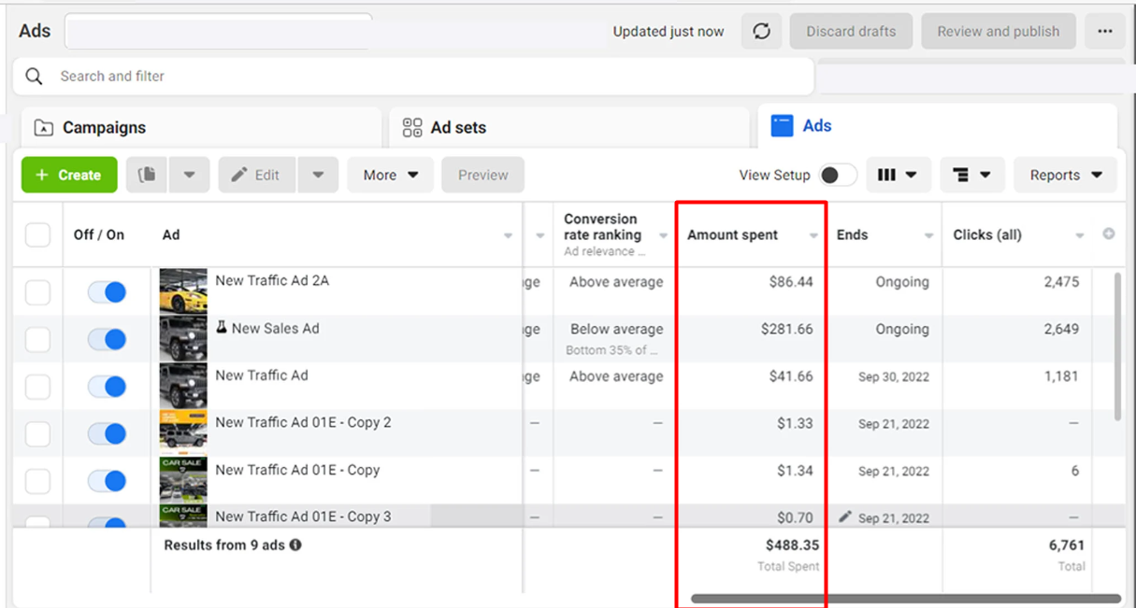The image size is (1136, 608).
Task: Click the refresh data icon
Action: [x=761, y=32]
